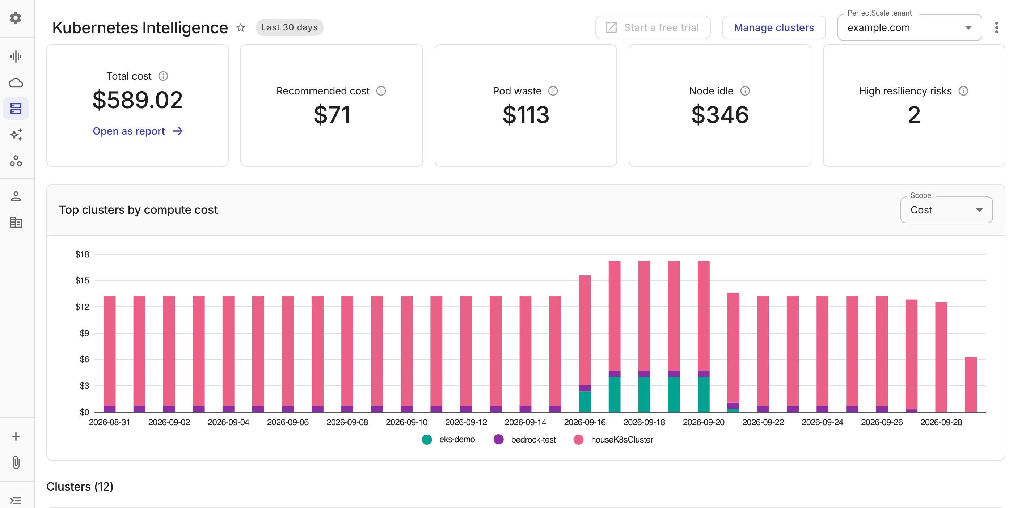Viewport: 1030px width, 508px height.
Task: Show info tooltip for Pod waste
Action: [553, 91]
